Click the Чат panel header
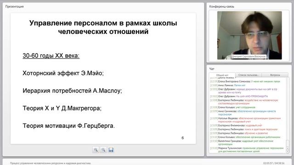 [212, 69]
